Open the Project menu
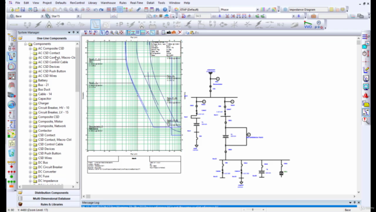 (47, 3)
